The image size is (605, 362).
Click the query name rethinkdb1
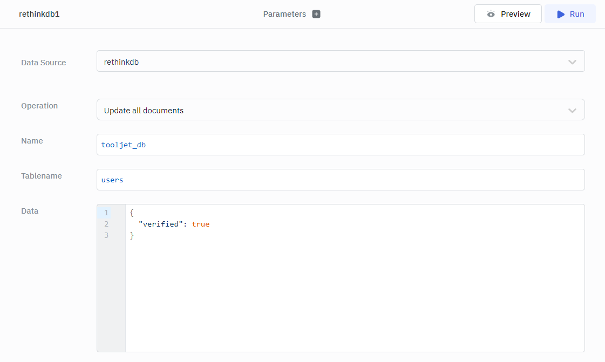click(39, 14)
